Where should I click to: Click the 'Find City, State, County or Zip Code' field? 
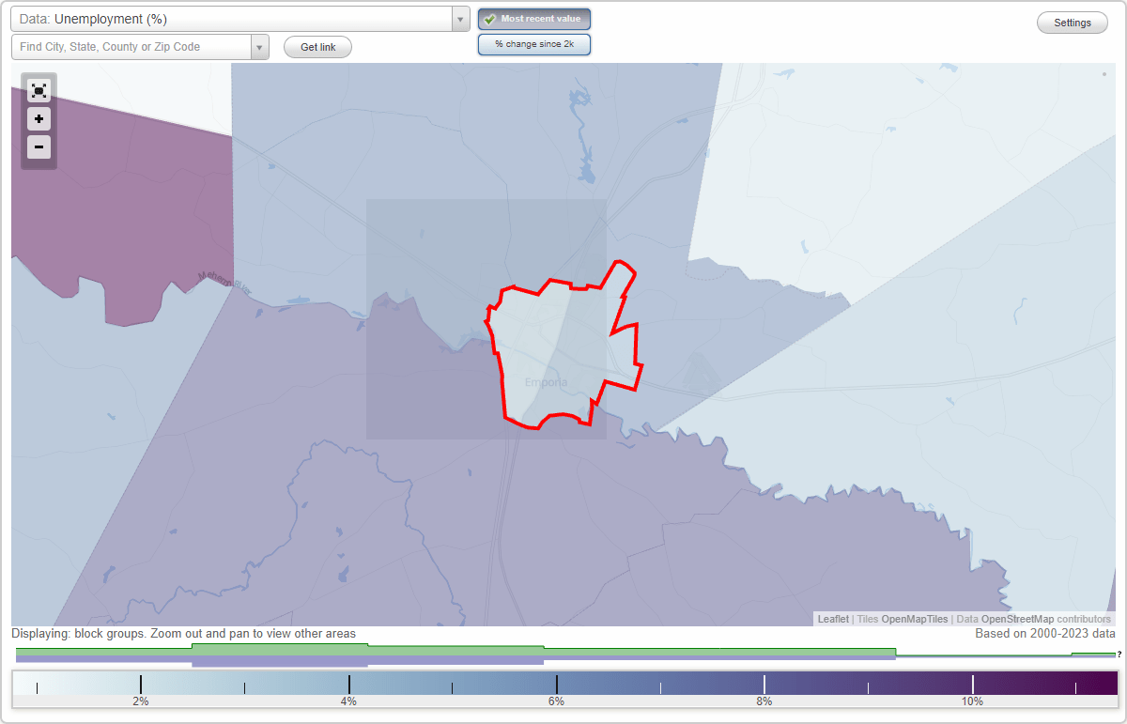(131, 46)
